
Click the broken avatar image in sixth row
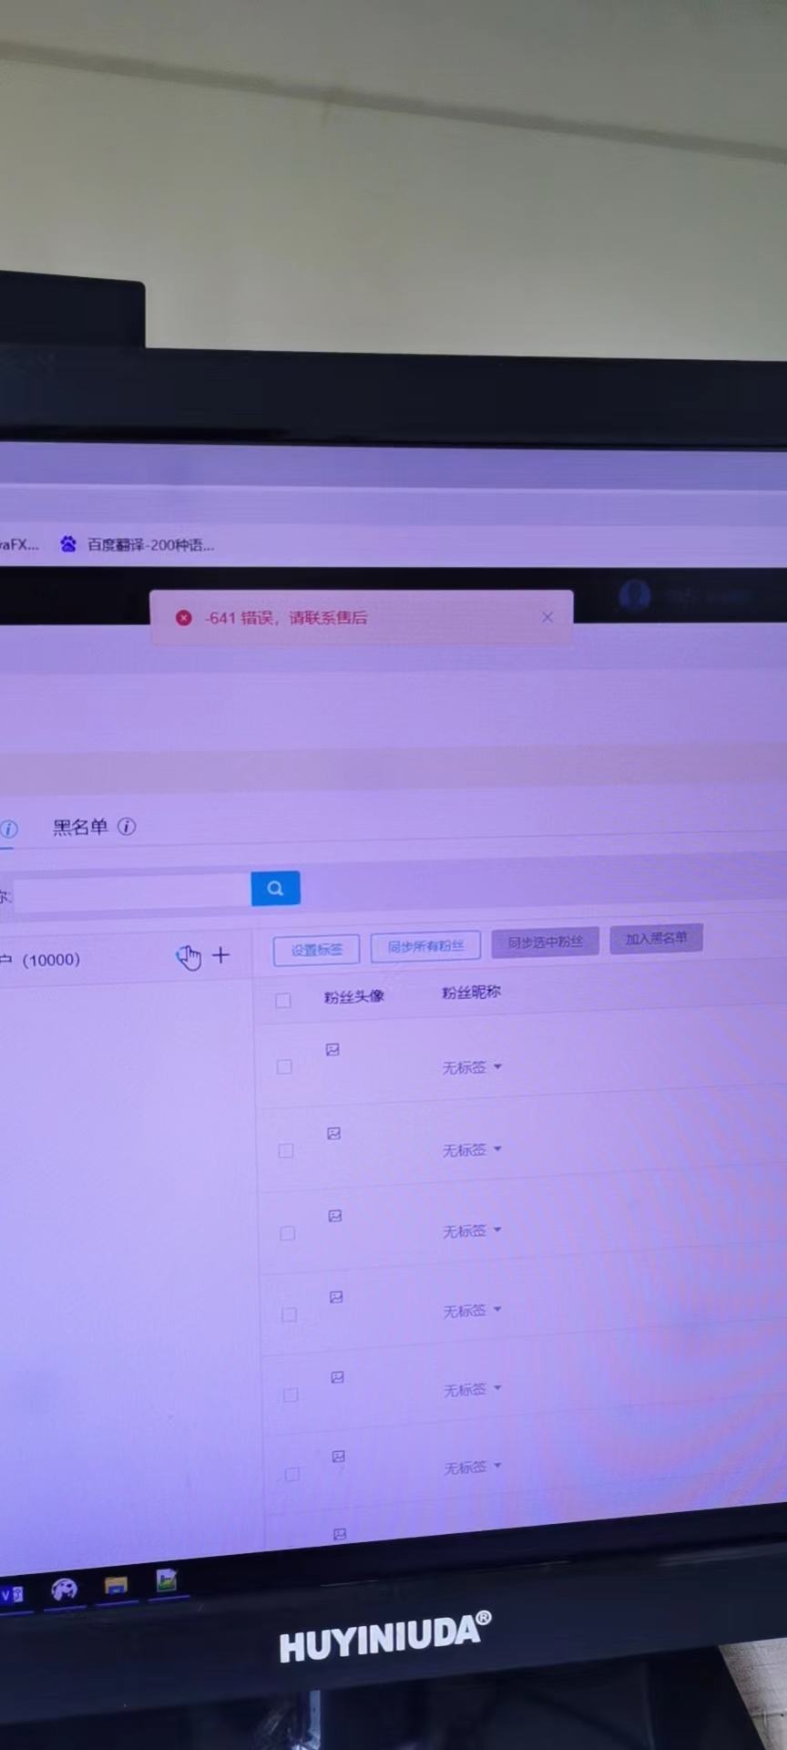coord(338,1457)
